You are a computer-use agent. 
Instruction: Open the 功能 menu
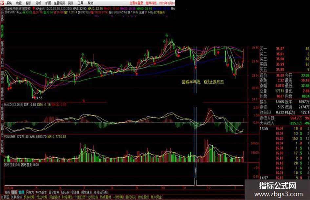[19, 3]
